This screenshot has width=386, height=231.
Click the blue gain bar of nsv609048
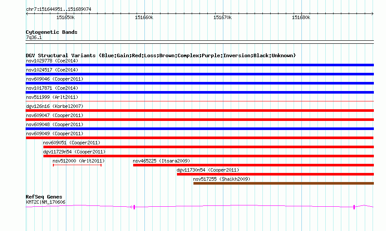pyautogui.click(x=200, y=129)
